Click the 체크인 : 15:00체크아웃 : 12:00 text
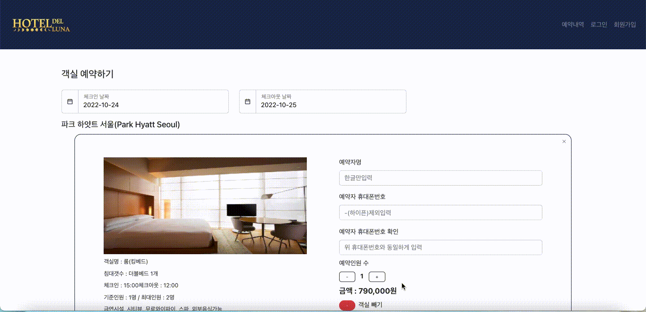The height and width of the screenshot is (312, 646). coord(141,286)
